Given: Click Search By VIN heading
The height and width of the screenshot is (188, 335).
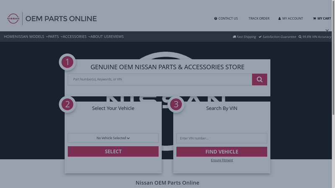Looking at the screenshot, I should pyautogui.click(x=222, y=108).
